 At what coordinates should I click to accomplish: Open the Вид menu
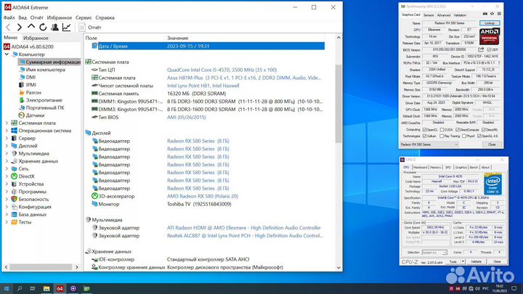[23, 17]
